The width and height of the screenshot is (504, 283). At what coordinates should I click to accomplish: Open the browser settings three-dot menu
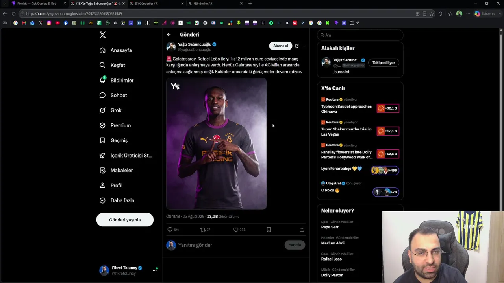click(x=468, y=14)
